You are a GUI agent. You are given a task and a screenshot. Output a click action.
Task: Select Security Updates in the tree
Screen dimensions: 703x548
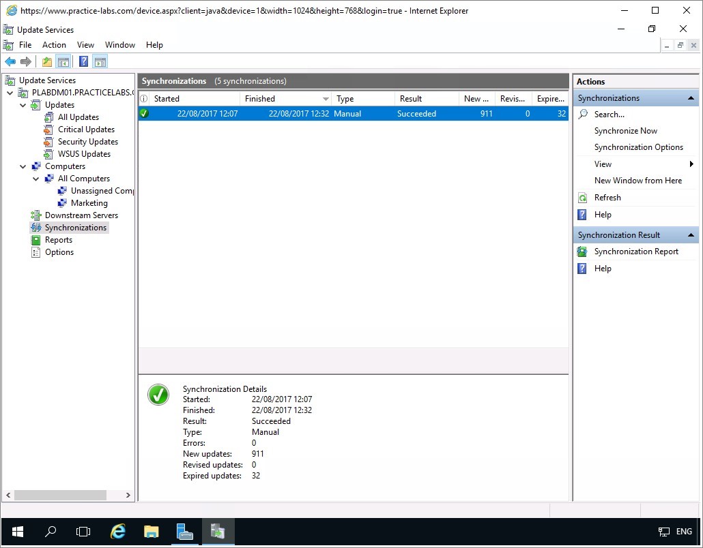click(x=87, y=142)
